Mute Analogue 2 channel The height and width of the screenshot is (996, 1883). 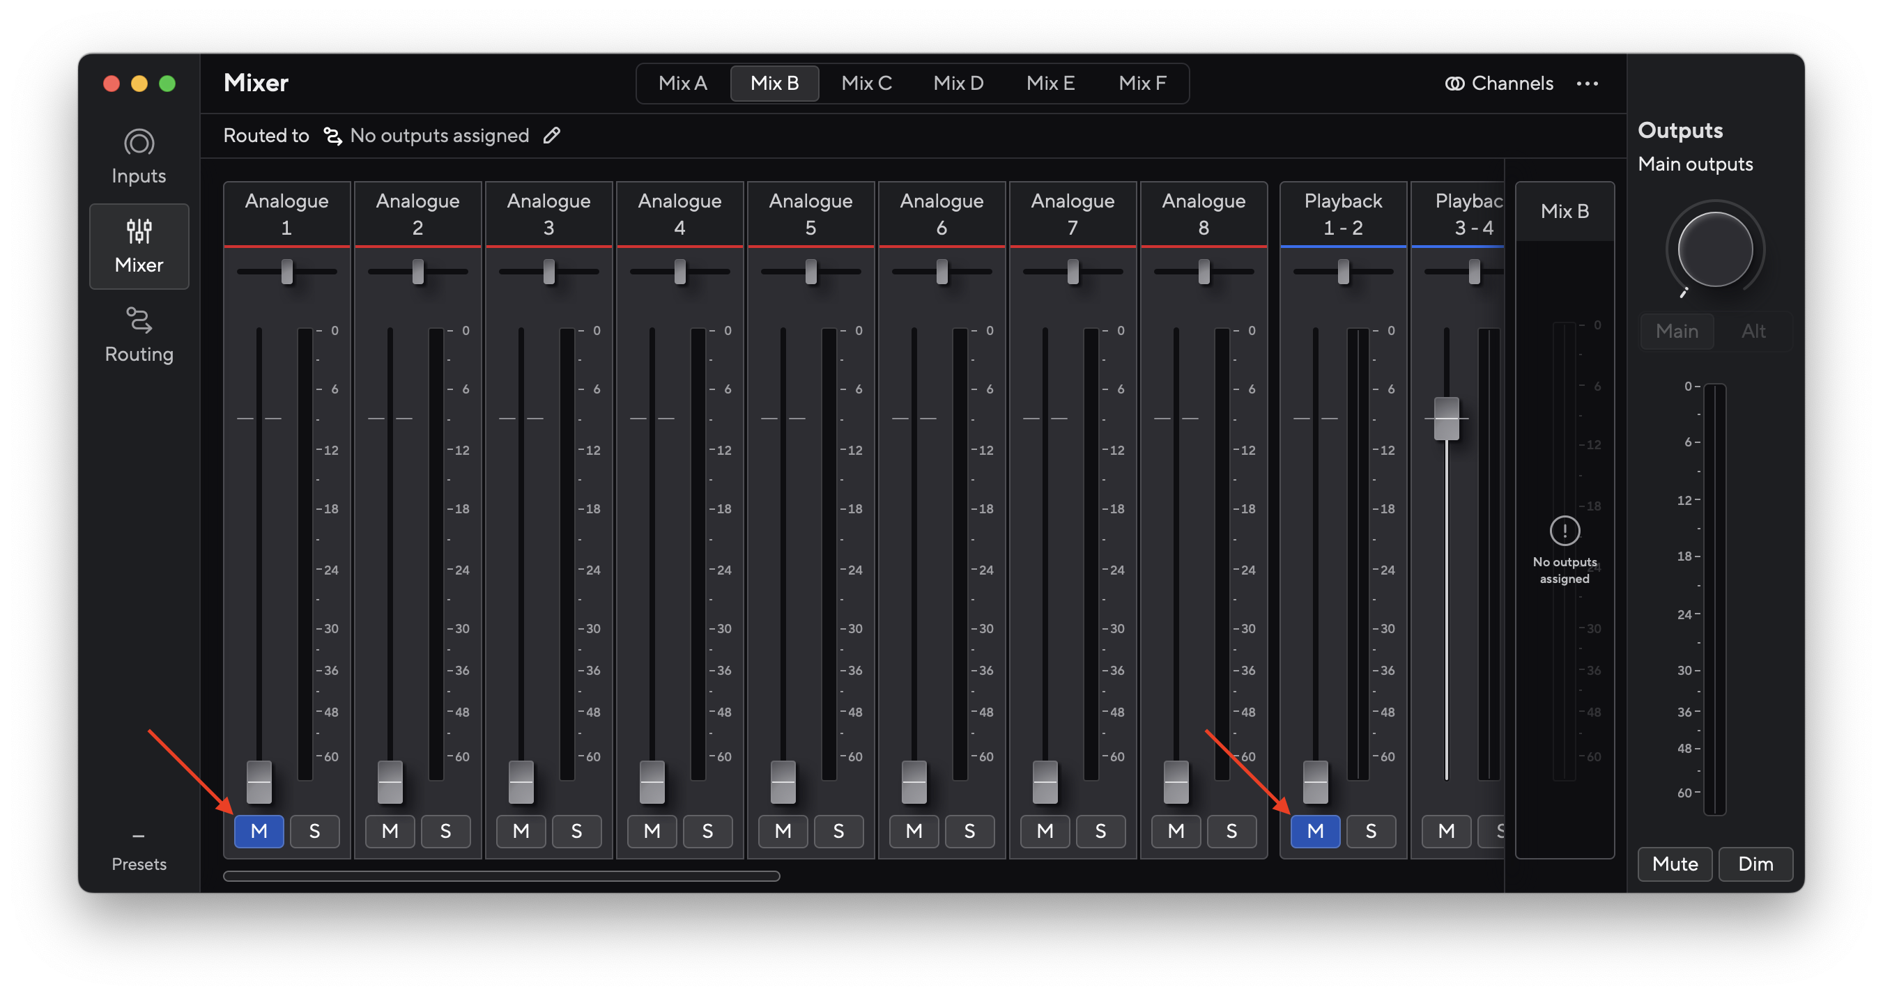click(390, 831)
